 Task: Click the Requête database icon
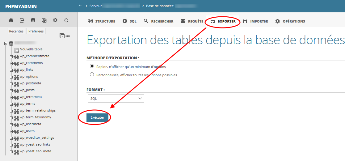[183, 21]
